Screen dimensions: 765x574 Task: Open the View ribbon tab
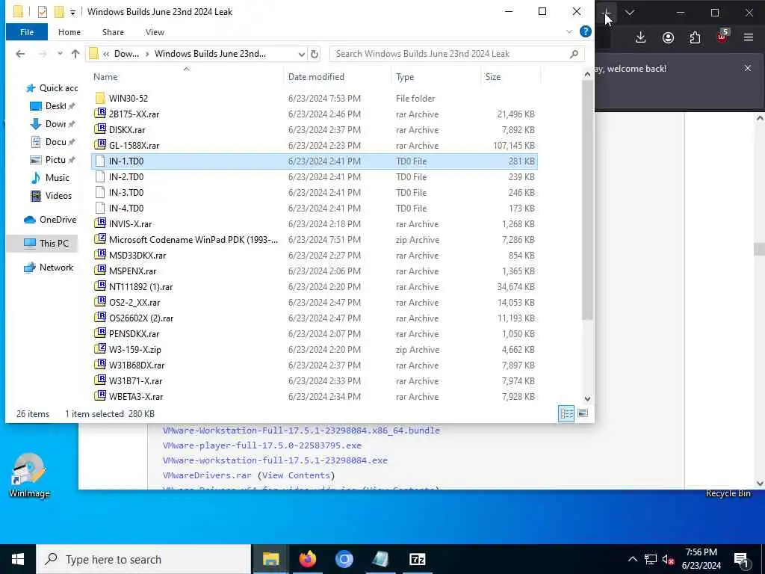[155, 32]
